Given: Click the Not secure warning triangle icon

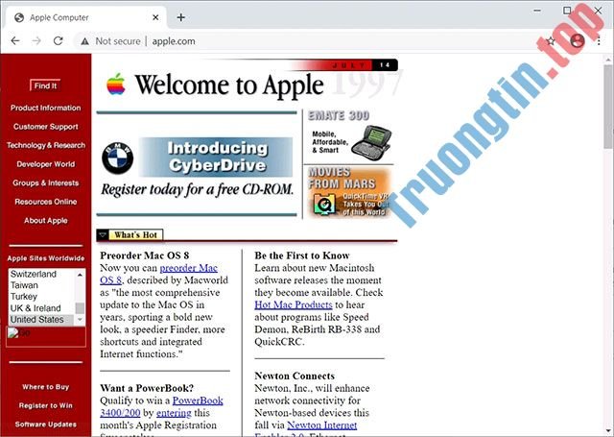Looking at the screenshot, I should [x=84, y=41].
